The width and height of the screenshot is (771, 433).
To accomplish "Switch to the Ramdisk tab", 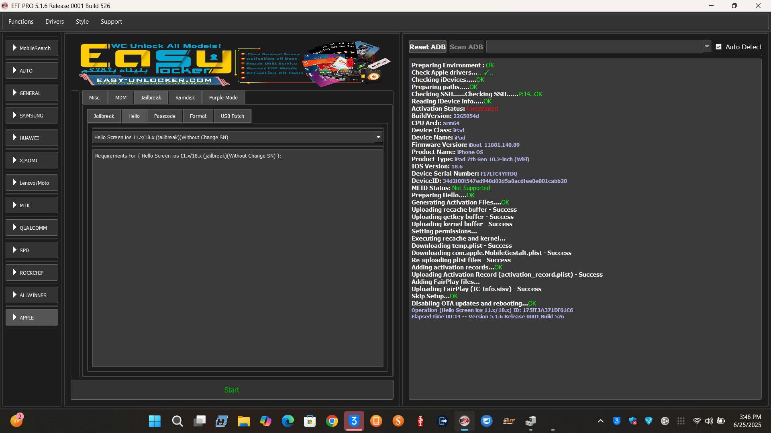I will coord(185,98).
